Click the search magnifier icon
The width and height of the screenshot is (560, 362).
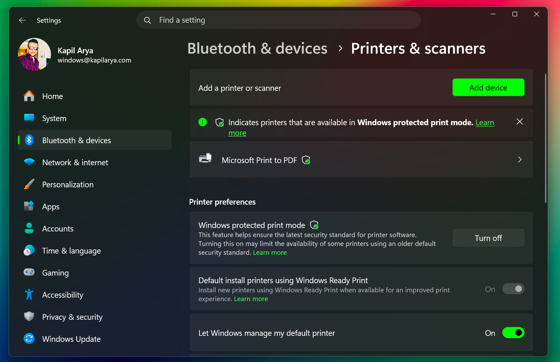(x=147, y=20)
